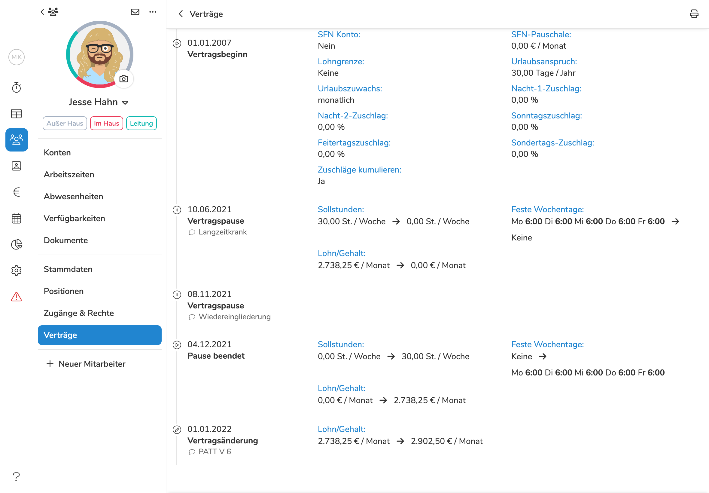Toggle the Im Haus tag
This screenshot has width=709, height=493.
[x=106, y=123]
